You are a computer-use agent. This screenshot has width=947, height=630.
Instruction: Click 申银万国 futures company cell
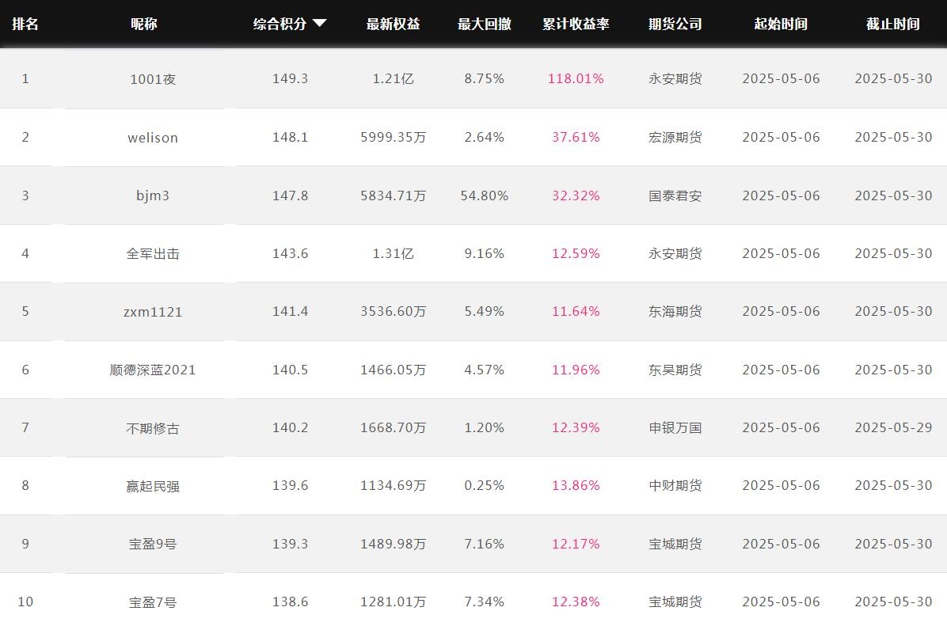(x=675, y=427)
